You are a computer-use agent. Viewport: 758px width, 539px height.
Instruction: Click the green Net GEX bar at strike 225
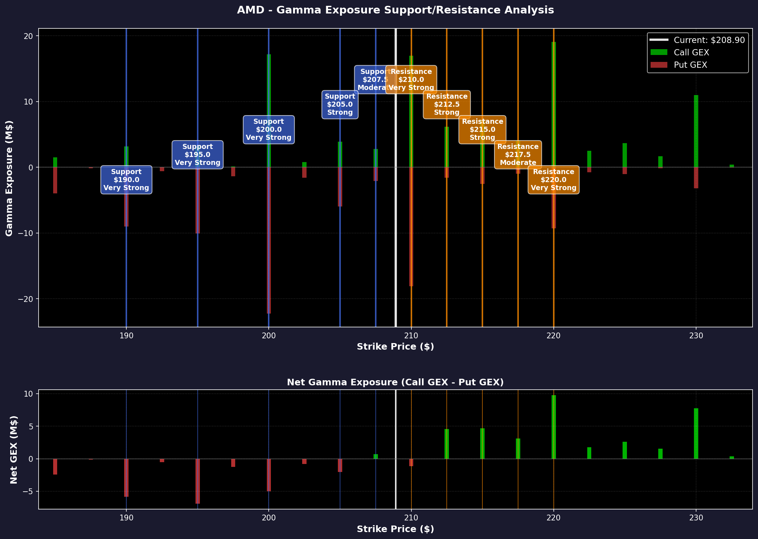[625, 451]
